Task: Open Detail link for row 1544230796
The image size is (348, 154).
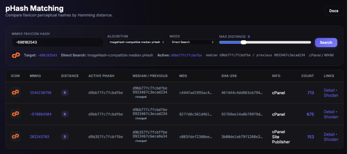Action: pos(329,90)
